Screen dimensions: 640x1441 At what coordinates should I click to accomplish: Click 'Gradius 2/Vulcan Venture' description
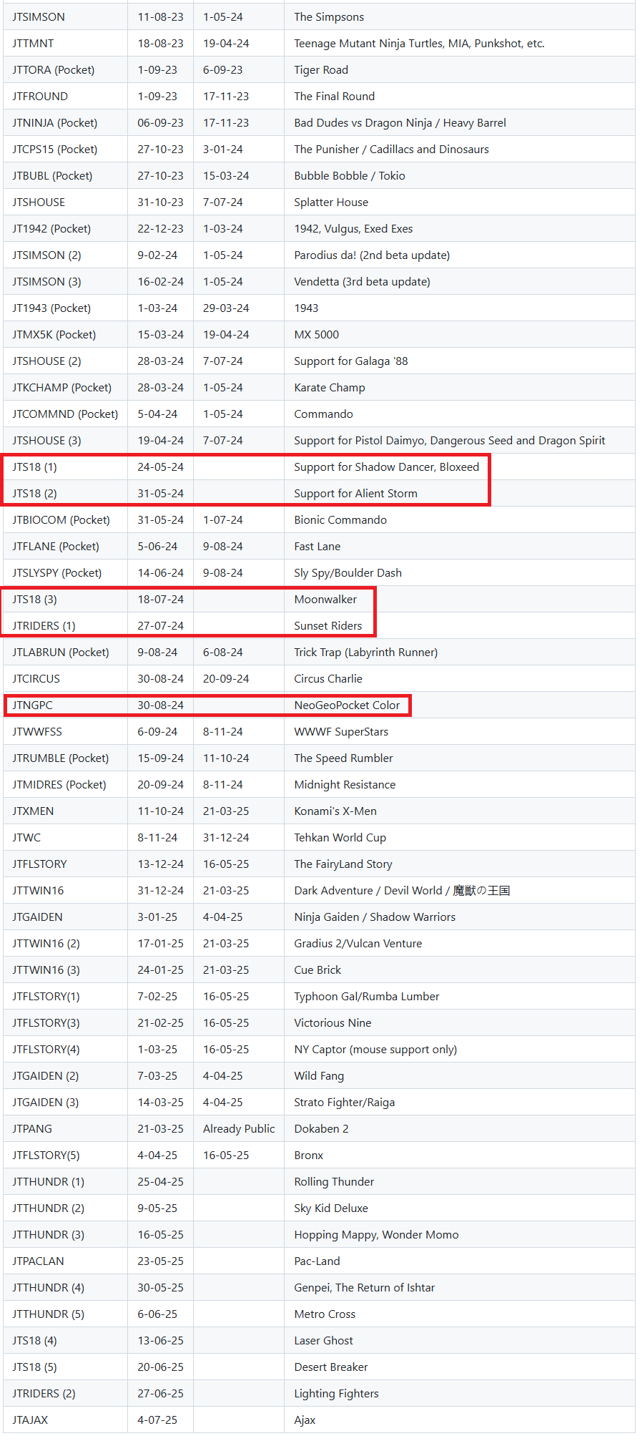[x=358, y=944]
